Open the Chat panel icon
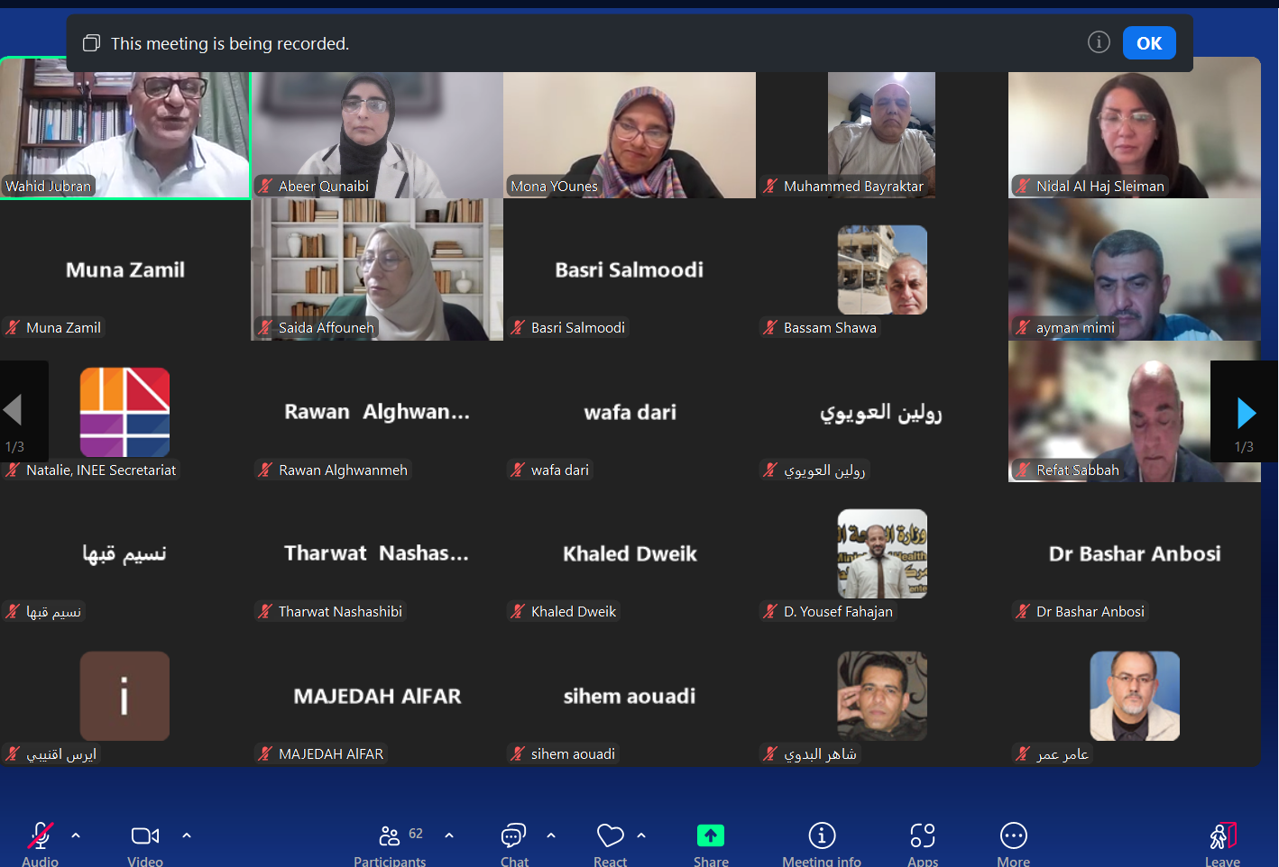This screenshot has width=1279, height=867. click(513, 836)
